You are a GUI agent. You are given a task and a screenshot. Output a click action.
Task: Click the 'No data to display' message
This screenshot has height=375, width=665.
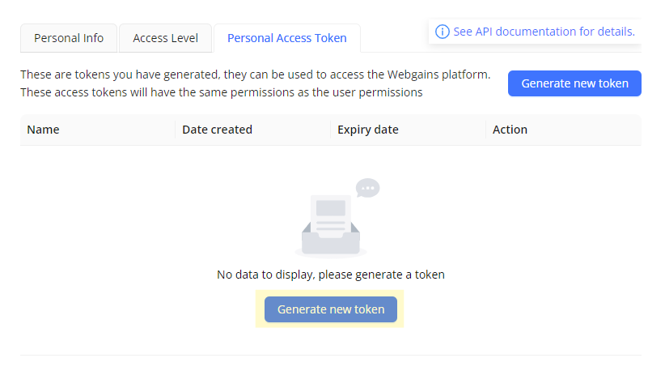coord(331,275)
